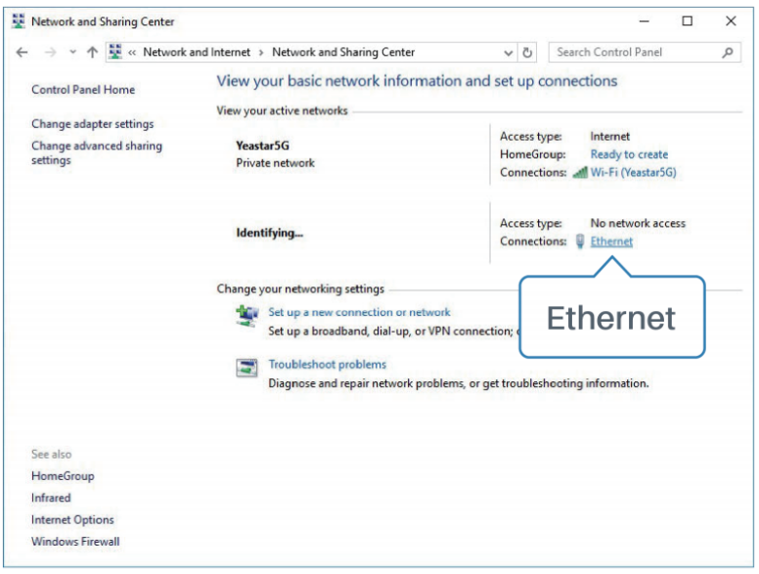Click the Yeastar5G network name
759x574 pixels.
262,146
